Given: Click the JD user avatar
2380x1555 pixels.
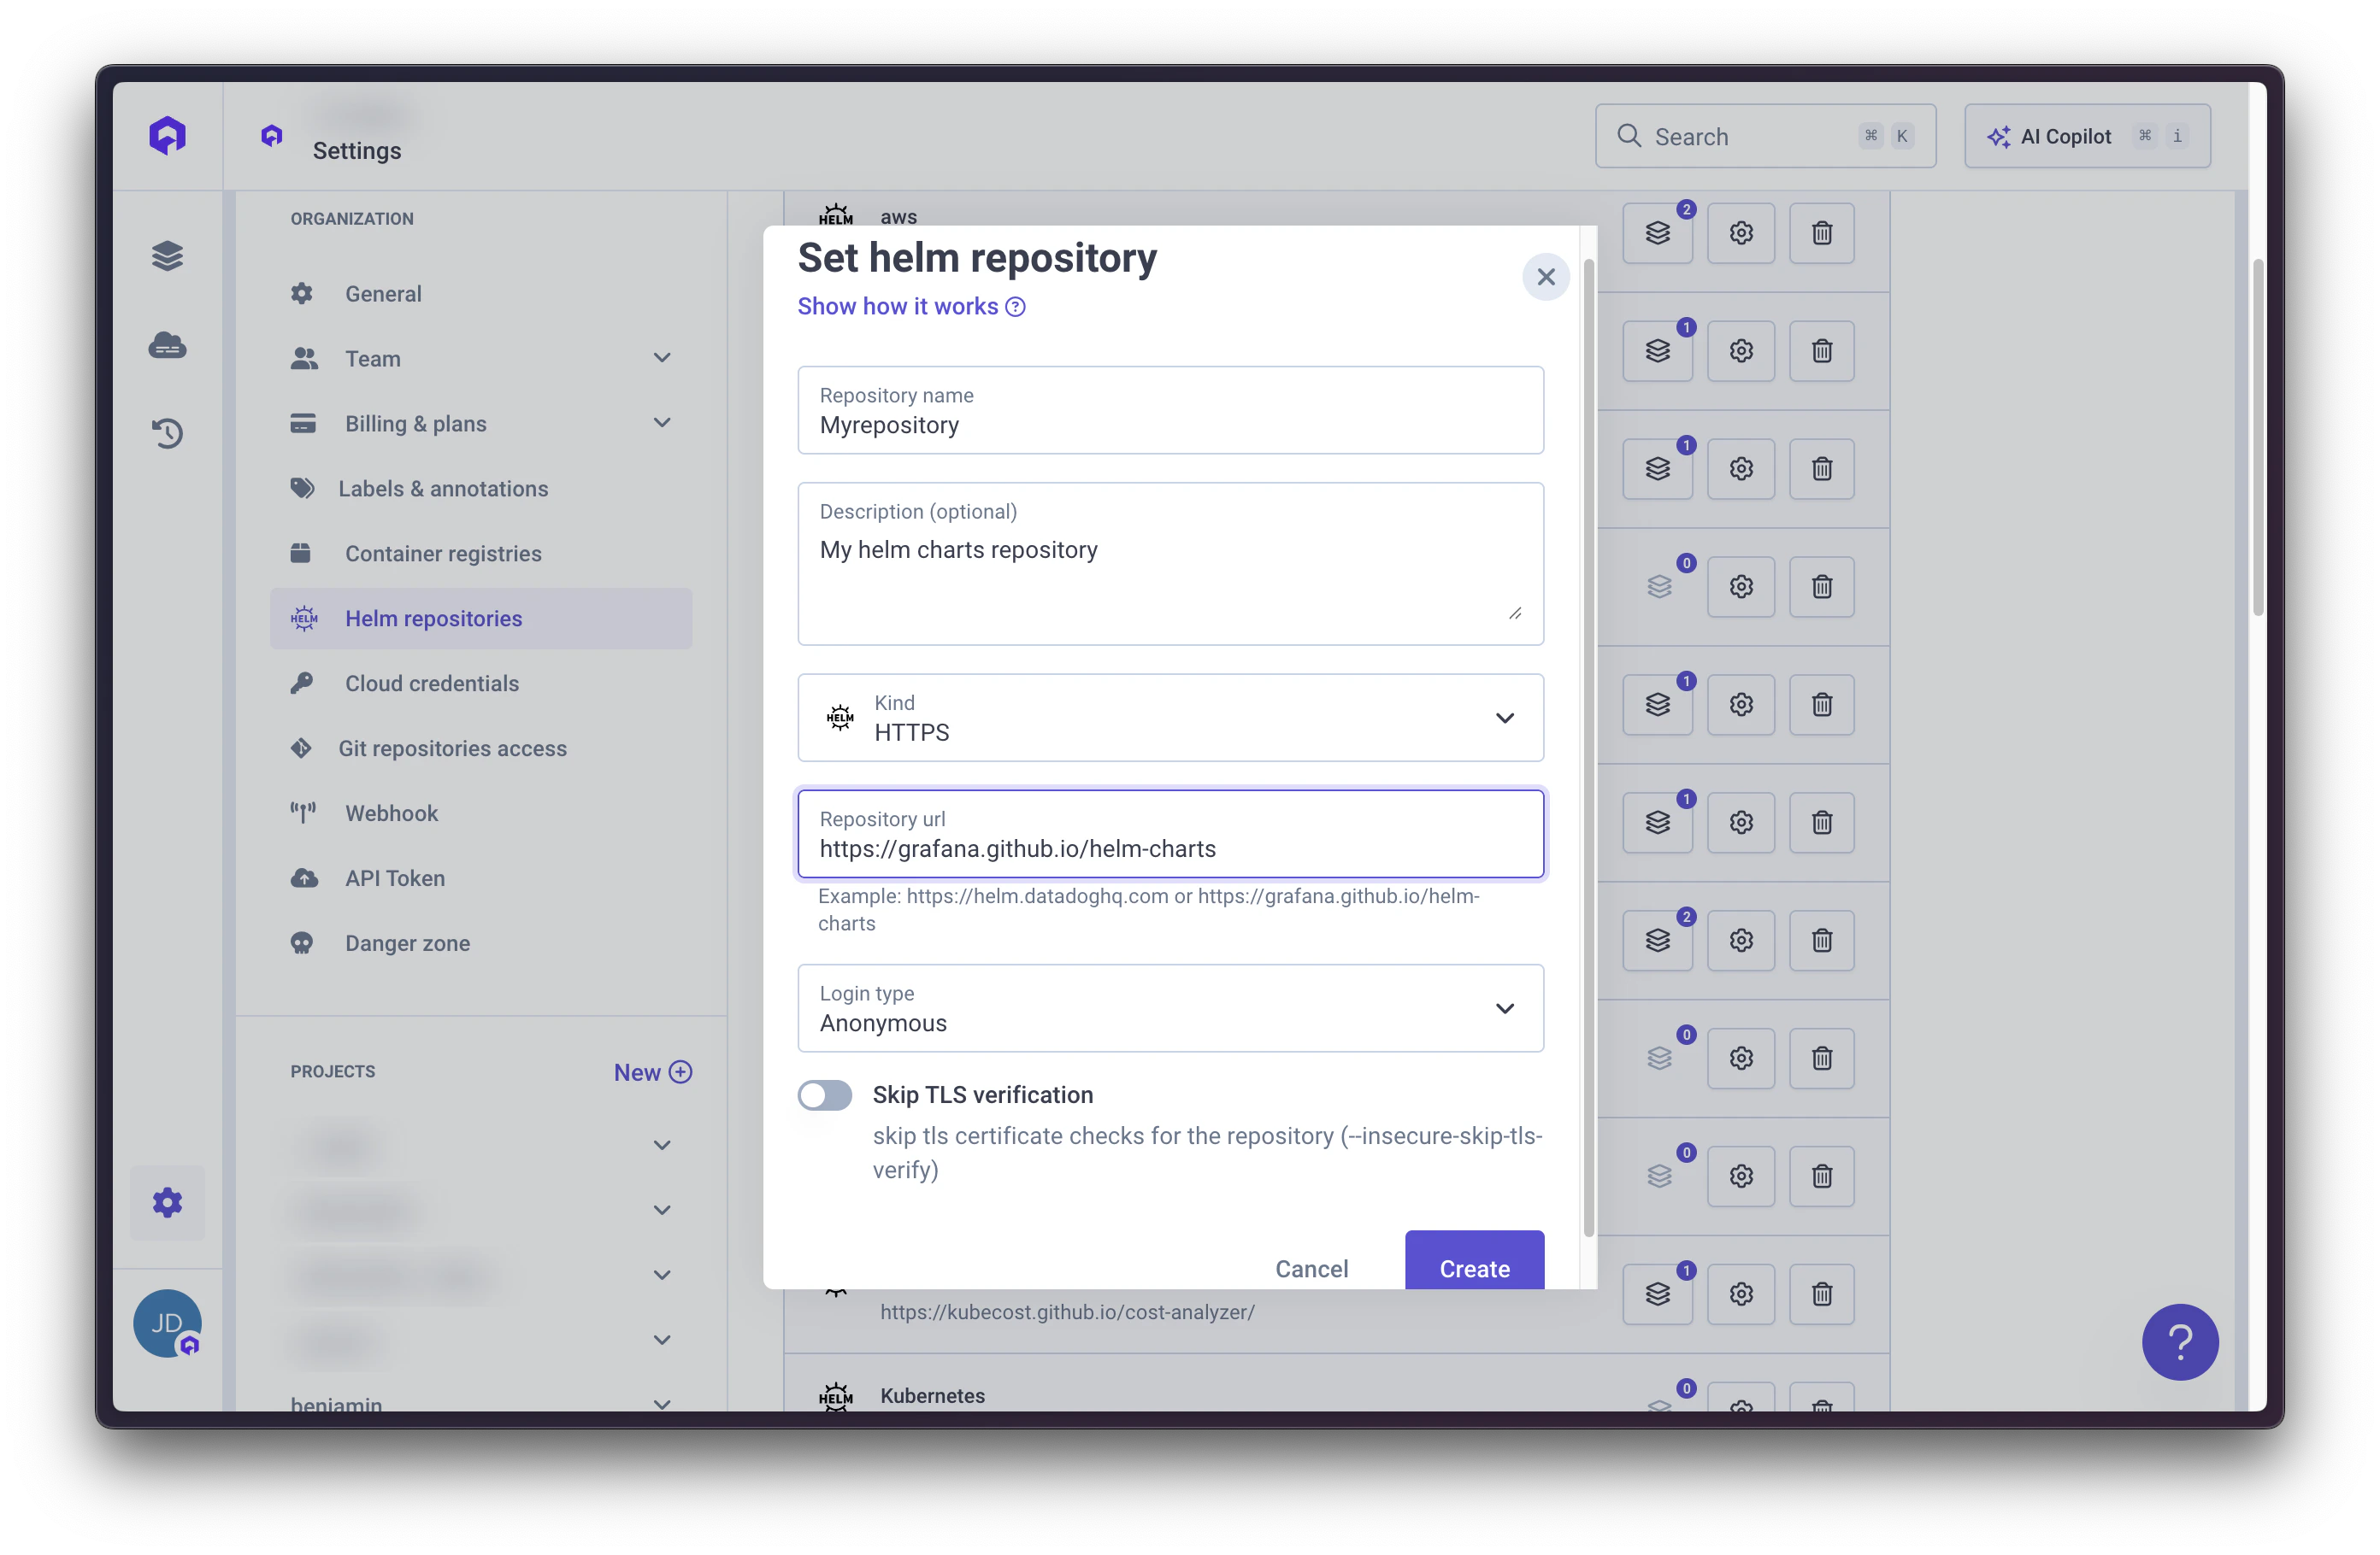Looking at the screenshot, I should tap(167, 1323).
